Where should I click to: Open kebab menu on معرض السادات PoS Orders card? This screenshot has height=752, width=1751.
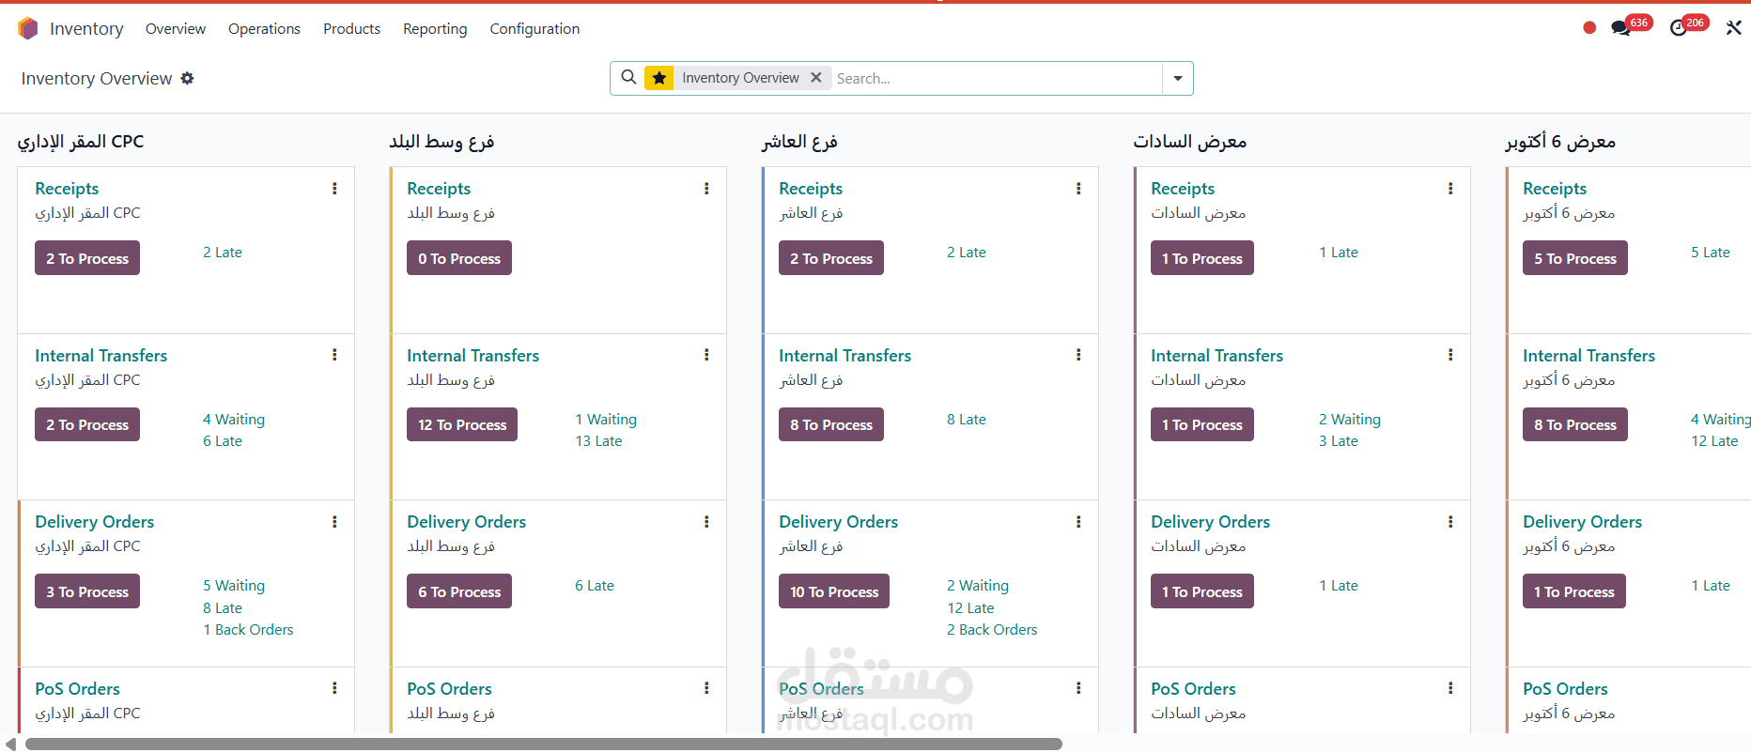click(1450, 688)
